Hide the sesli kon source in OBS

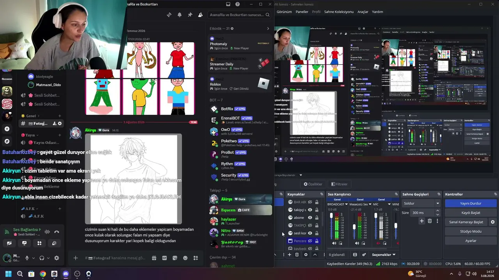tap(310, 233)
